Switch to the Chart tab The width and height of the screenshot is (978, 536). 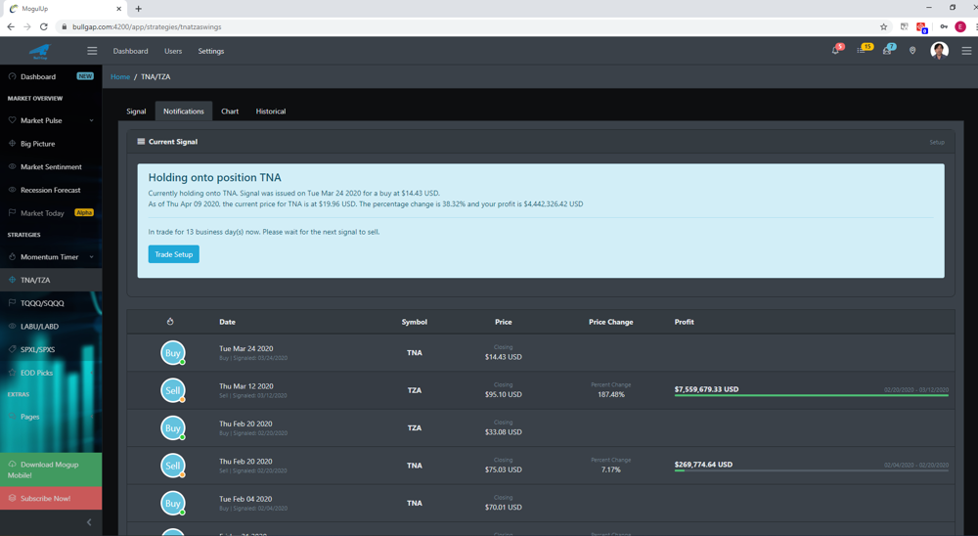point(230,112)
